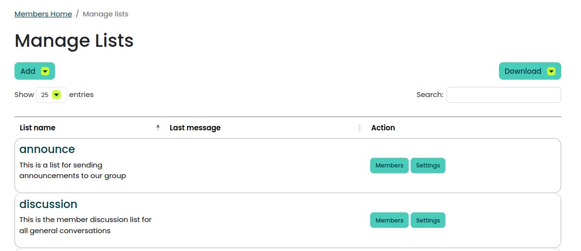Click the Manage Lists page heading
The width and height of the screenshot is (581, 251).
pos(74,41)
